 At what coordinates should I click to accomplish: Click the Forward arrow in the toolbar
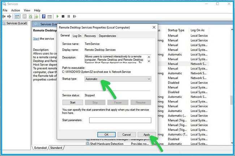click(9, 17)
